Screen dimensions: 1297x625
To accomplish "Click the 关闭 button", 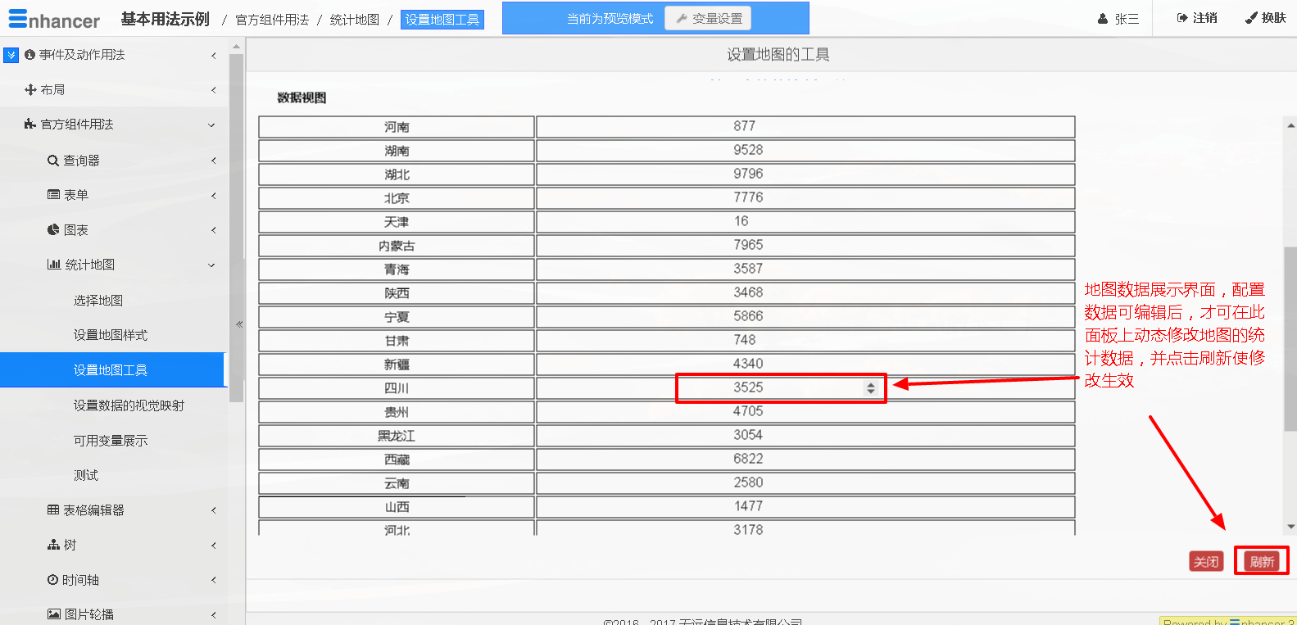I will click(x=1205, y=562).
